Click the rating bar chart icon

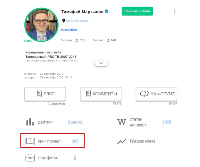pos(30,122)
